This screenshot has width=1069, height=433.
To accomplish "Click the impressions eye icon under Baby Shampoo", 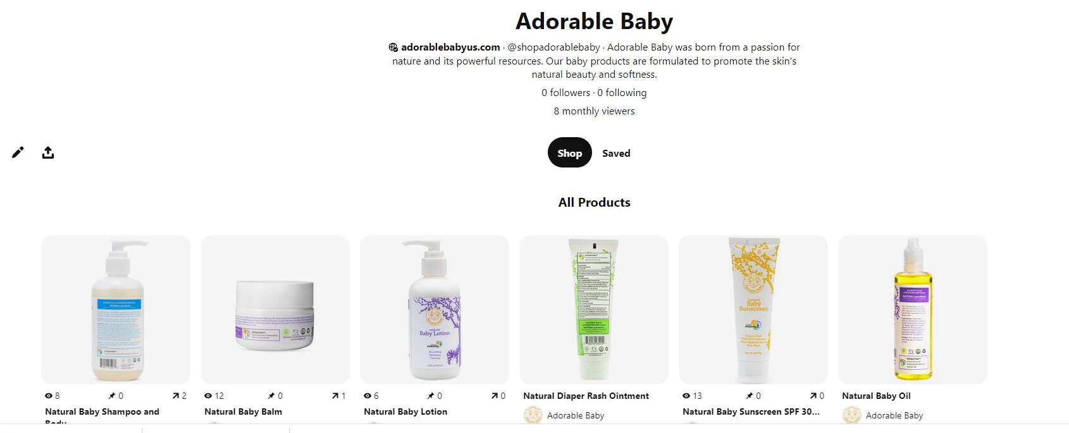I will pyautogui.click(x=48, y=396).
